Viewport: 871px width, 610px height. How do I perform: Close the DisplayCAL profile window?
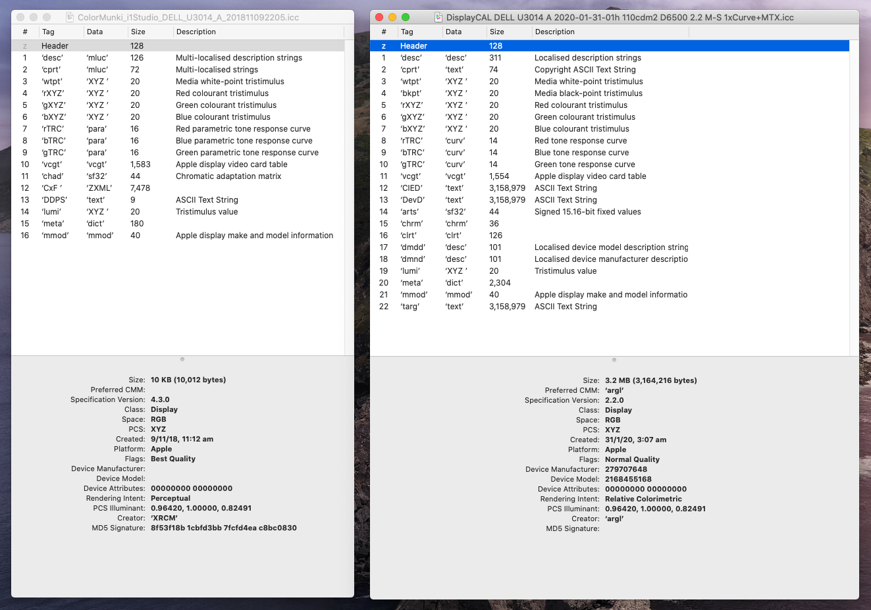pyautogui.click(x=379, y=17)
